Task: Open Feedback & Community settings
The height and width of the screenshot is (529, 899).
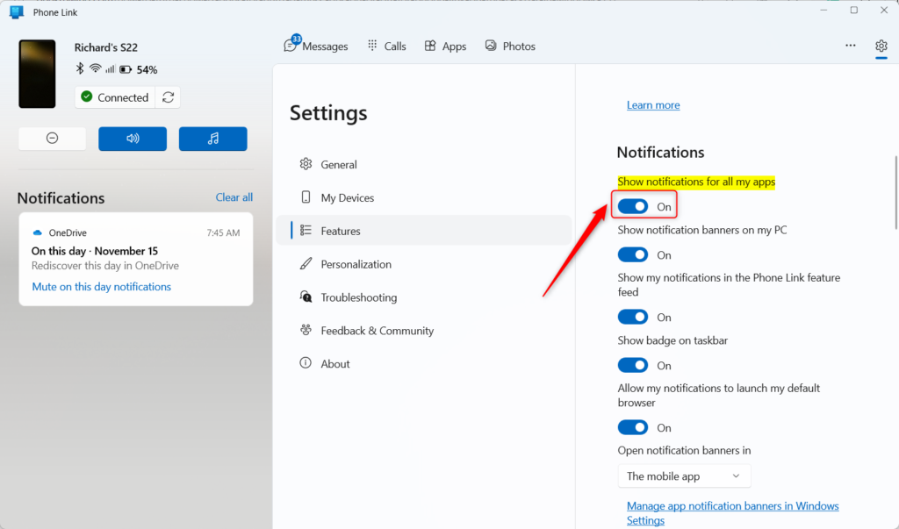Action: click(424, 331)
